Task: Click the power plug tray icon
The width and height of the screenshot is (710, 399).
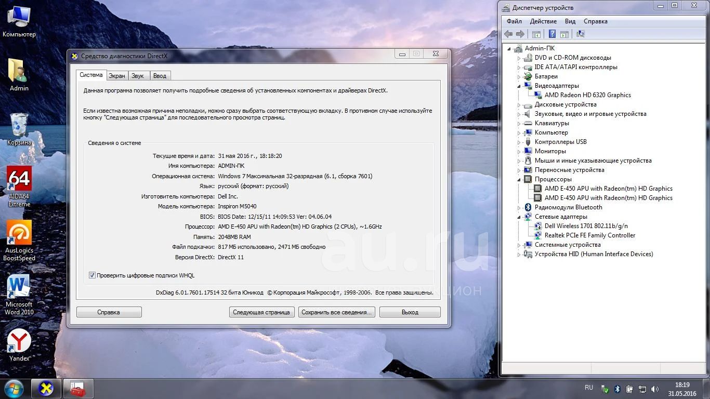Action: coord(630,389)
